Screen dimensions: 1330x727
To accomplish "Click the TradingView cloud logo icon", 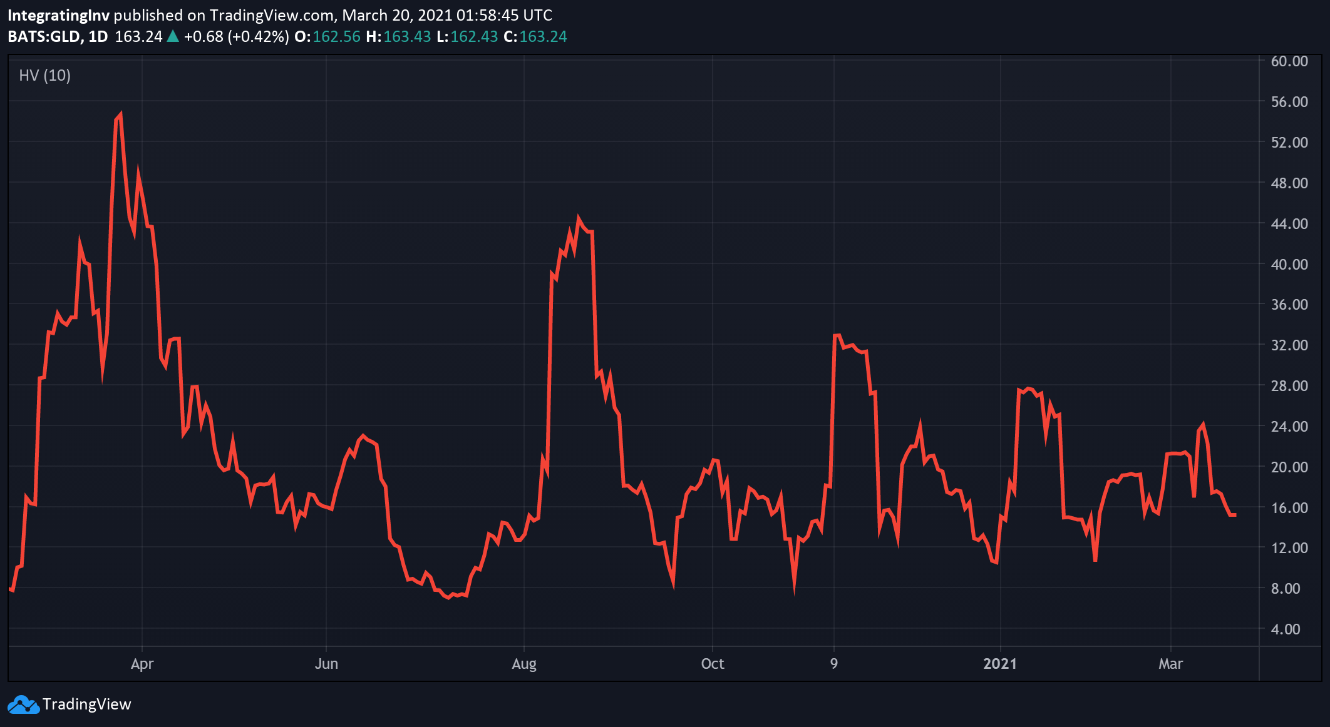I will 23,704.
